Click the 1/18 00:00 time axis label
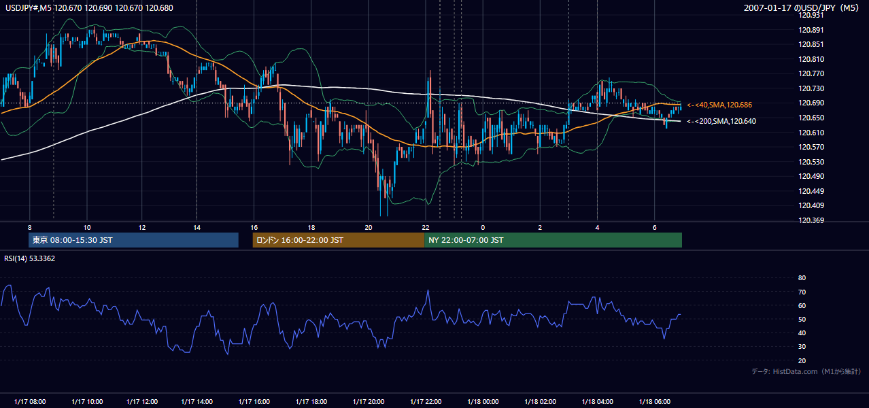The height and width of the screenshot is (408, 869). 483,402
